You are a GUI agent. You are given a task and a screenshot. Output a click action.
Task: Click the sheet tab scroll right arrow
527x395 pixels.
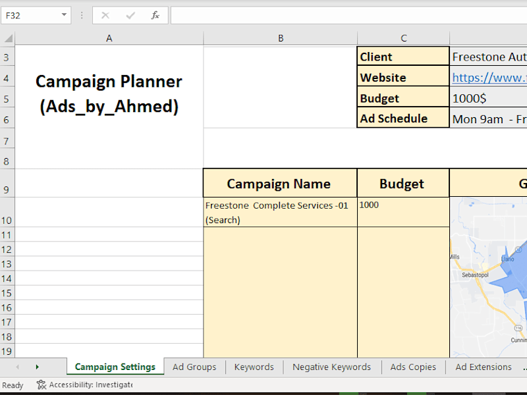click(x=38, y=367)
